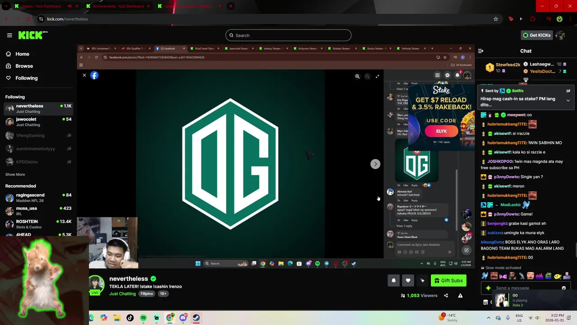577x325 pixels.
Task: Open Steam from the taskbar
Action: [x=196, y=318]
